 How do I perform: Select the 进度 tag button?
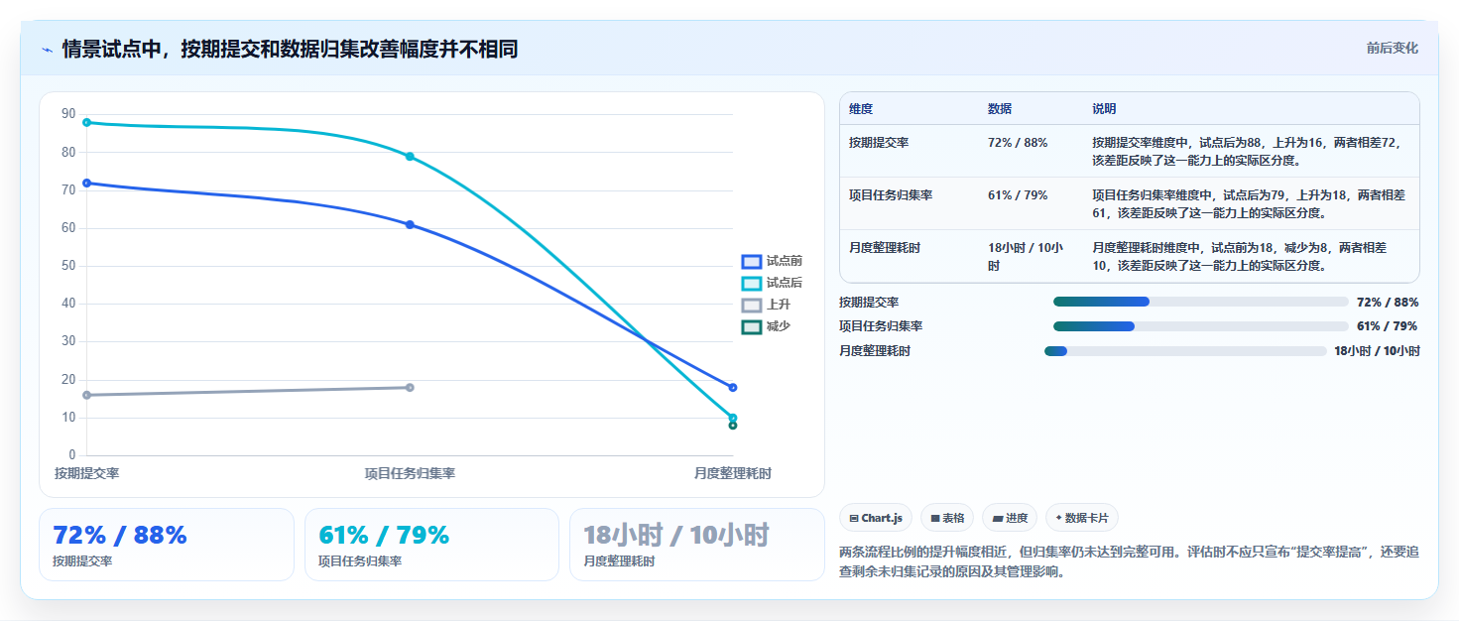tap(1010, 518)
